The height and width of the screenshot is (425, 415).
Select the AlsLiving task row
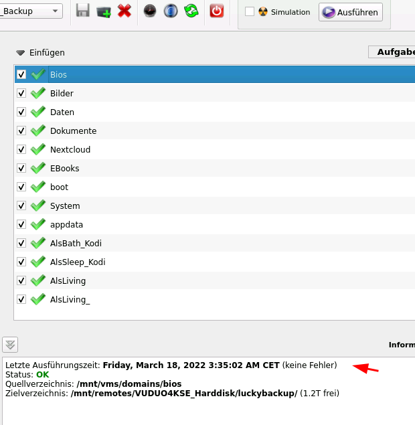(215, 280)
